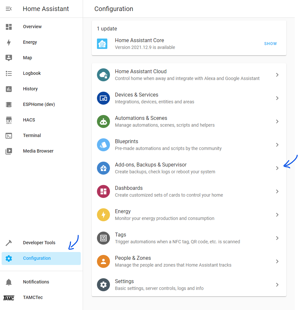
Task: Open Energy settings using its chevron
Action: [x=277, y=215]
